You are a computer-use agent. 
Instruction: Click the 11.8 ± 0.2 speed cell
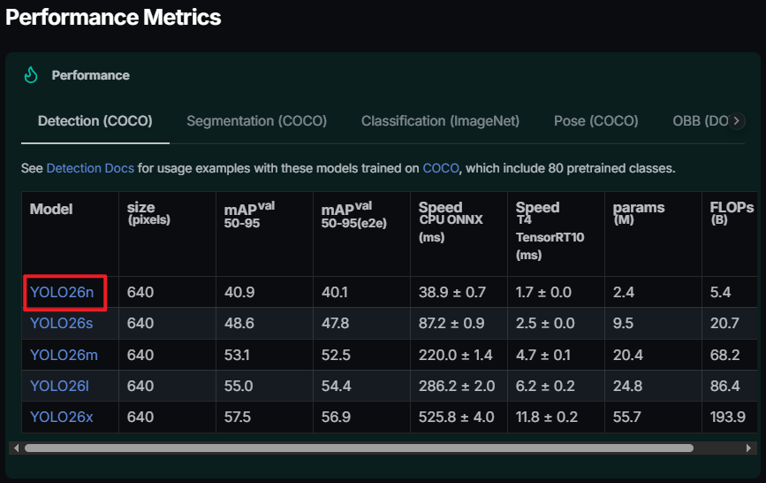coord(547,417)
